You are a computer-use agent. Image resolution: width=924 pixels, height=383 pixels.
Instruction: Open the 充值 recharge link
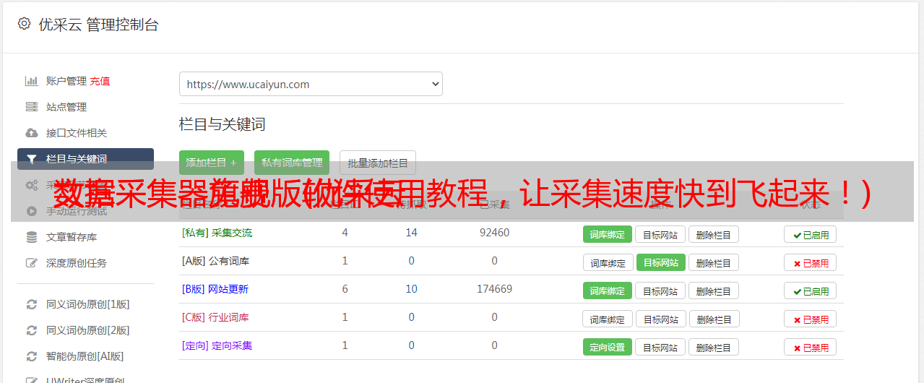pos(100,81)
